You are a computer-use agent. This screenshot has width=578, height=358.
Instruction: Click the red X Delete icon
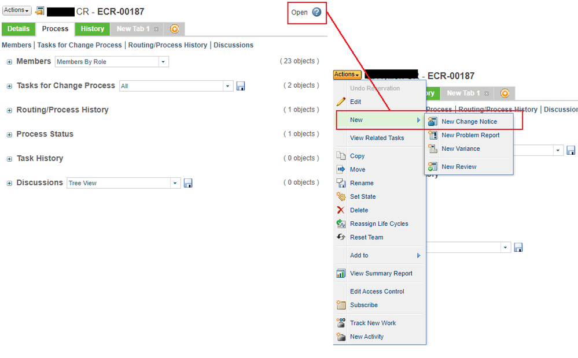[x=341, y=210]
